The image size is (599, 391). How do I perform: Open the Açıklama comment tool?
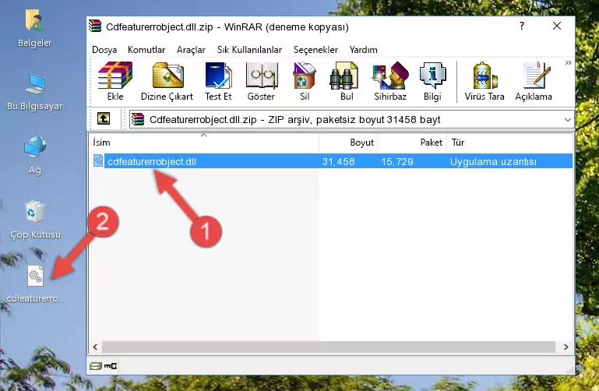(x=534, y=81)
